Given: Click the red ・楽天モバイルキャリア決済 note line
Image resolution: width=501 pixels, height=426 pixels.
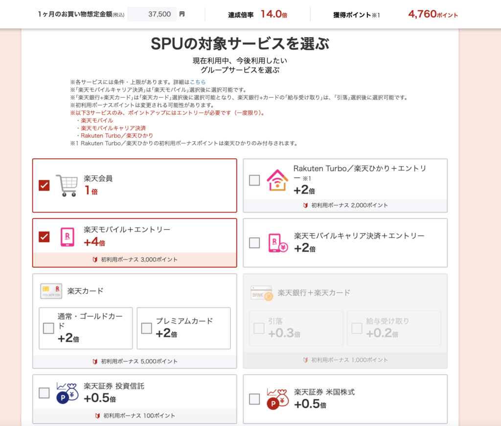Looking at the screenshot, I should (x=111, y=128).
